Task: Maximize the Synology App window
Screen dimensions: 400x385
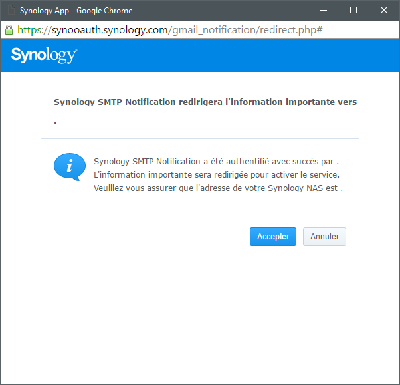Action: pos(353,10)
